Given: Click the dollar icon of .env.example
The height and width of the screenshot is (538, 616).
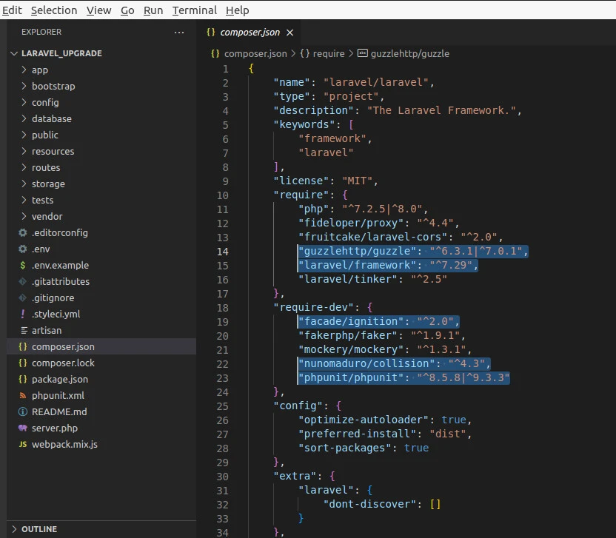Looking at the screenshot, I should 22,266.
